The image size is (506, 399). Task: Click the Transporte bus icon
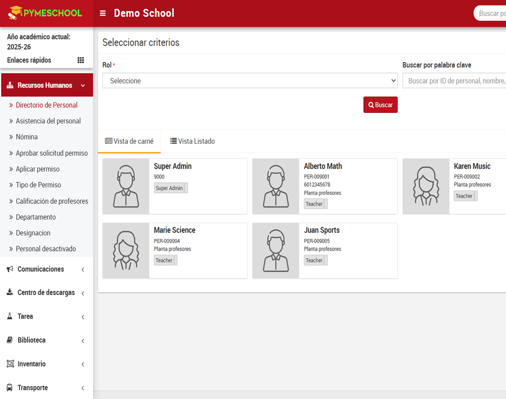(x=10, y=388)
